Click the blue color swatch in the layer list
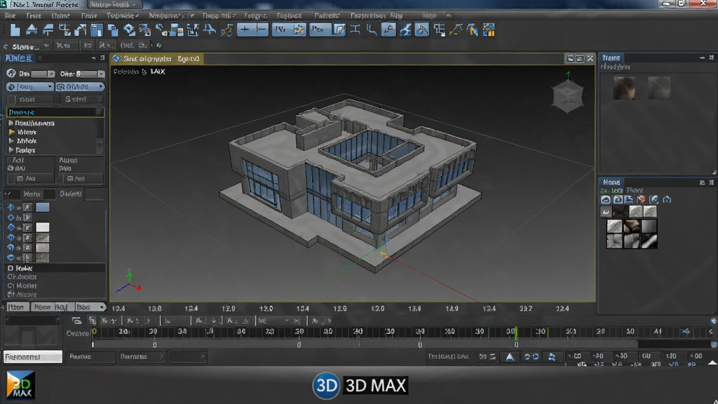Screen dimensions: 718x404 pyautogui.click(x=43, y=208)
